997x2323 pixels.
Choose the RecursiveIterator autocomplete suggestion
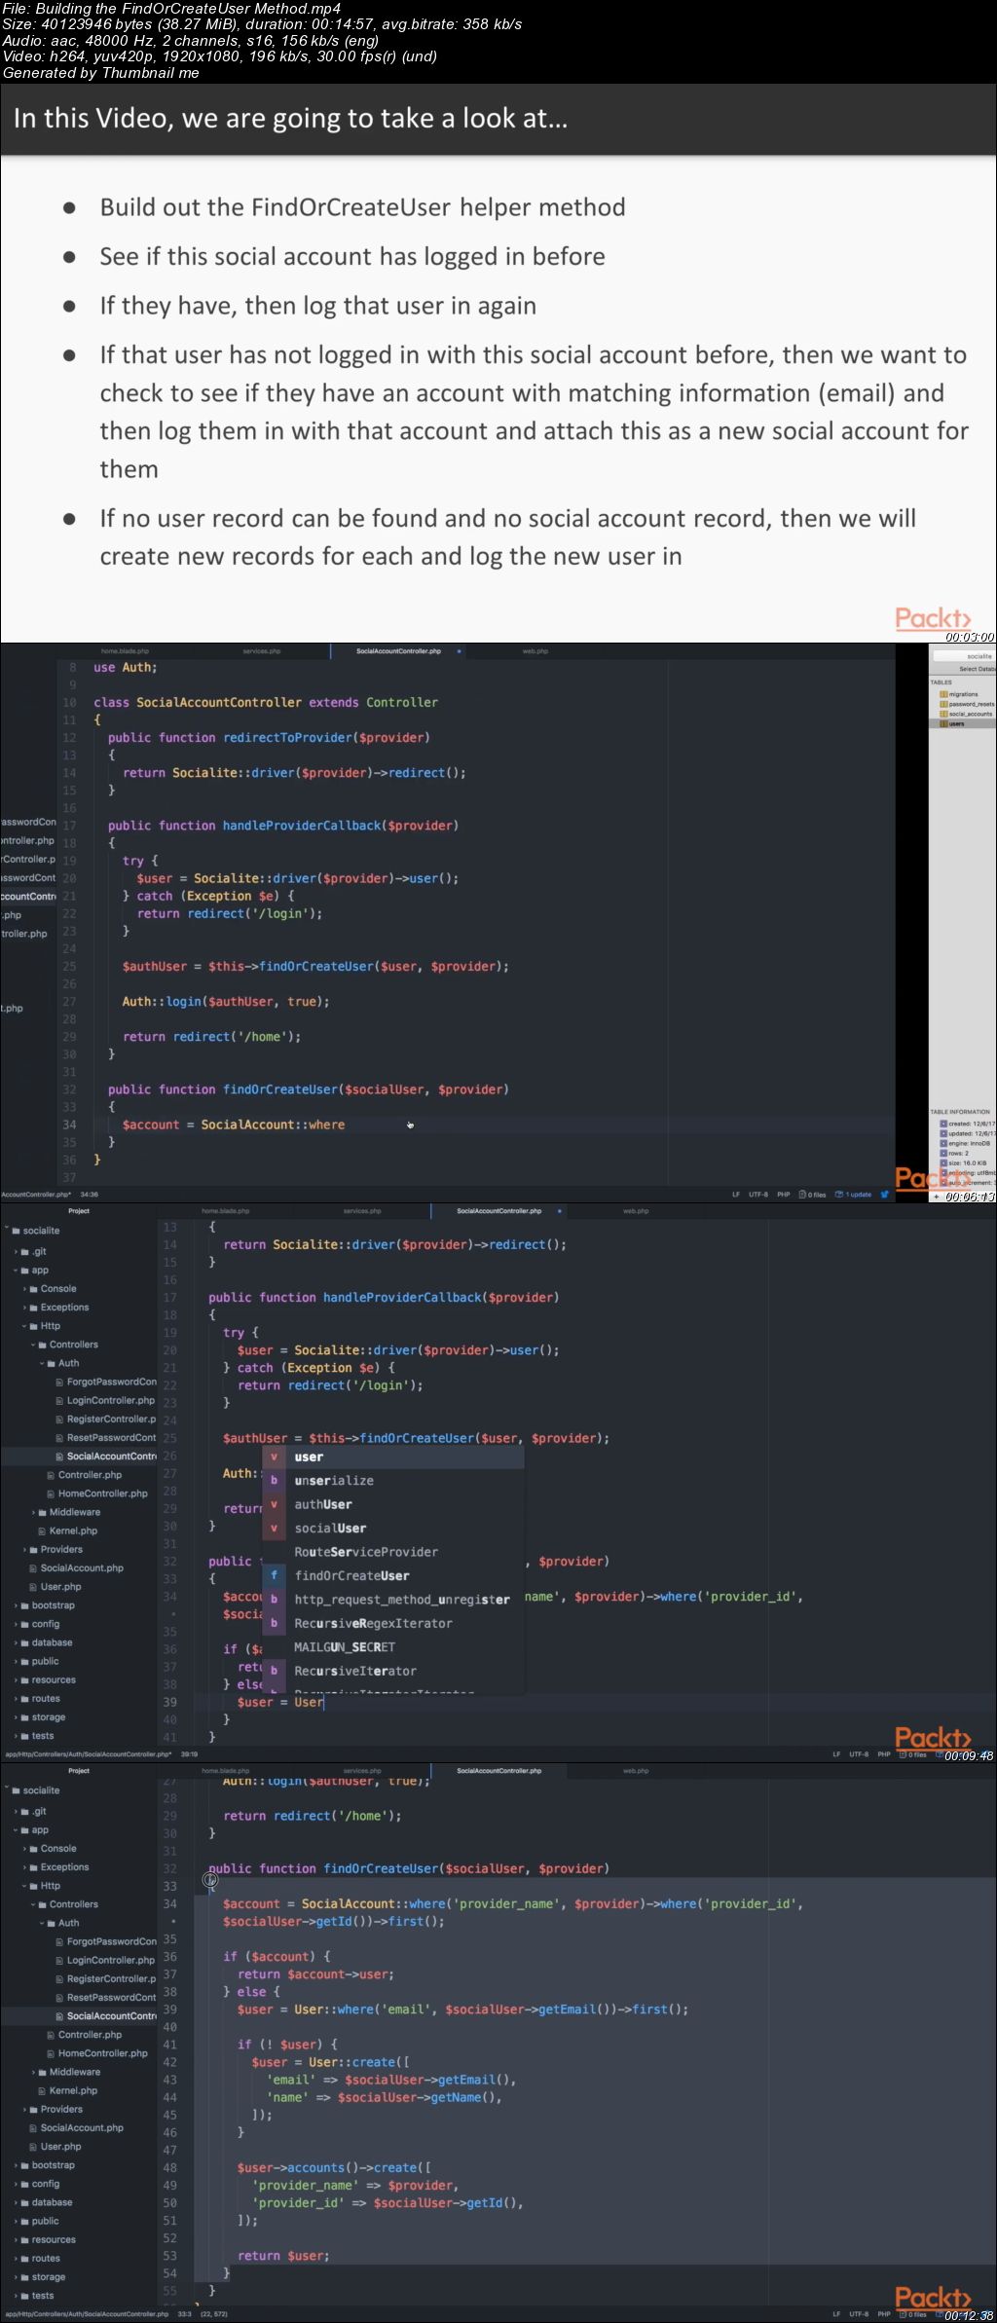393,1671
